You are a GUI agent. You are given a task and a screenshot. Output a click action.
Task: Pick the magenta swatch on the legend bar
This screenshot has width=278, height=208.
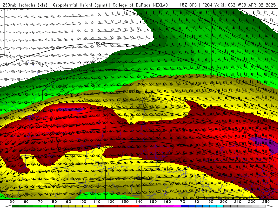click(x=178, y=206)
